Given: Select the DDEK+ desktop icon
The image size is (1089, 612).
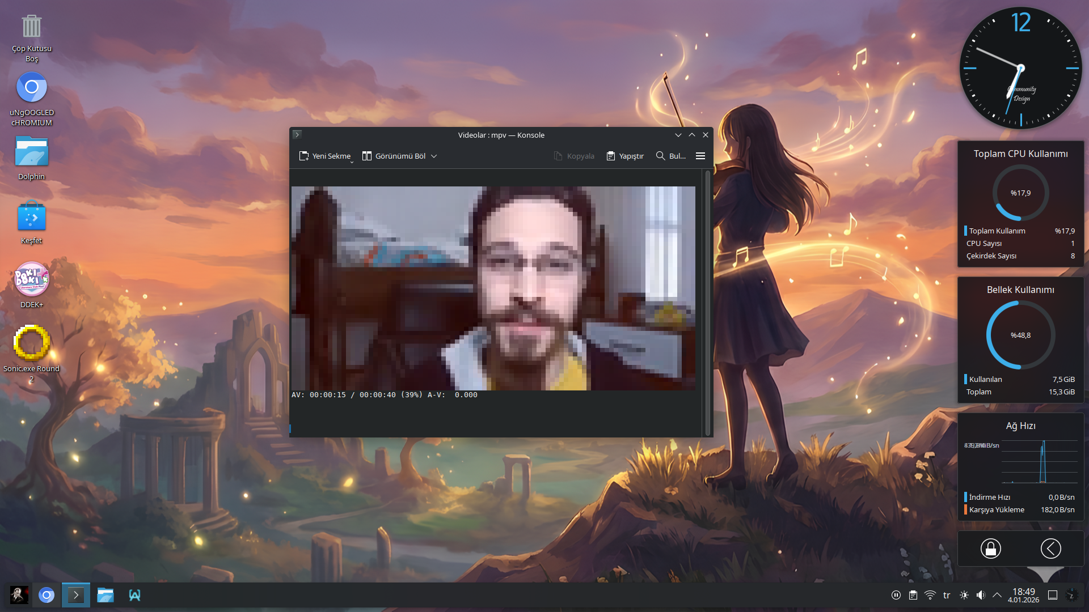Looking at the screenshot, I should coord(32,285).
